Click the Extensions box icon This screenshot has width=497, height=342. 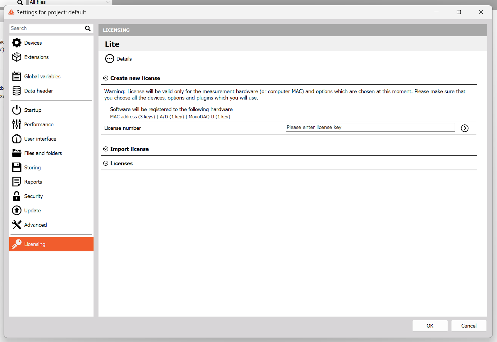(x=16, y=57)
